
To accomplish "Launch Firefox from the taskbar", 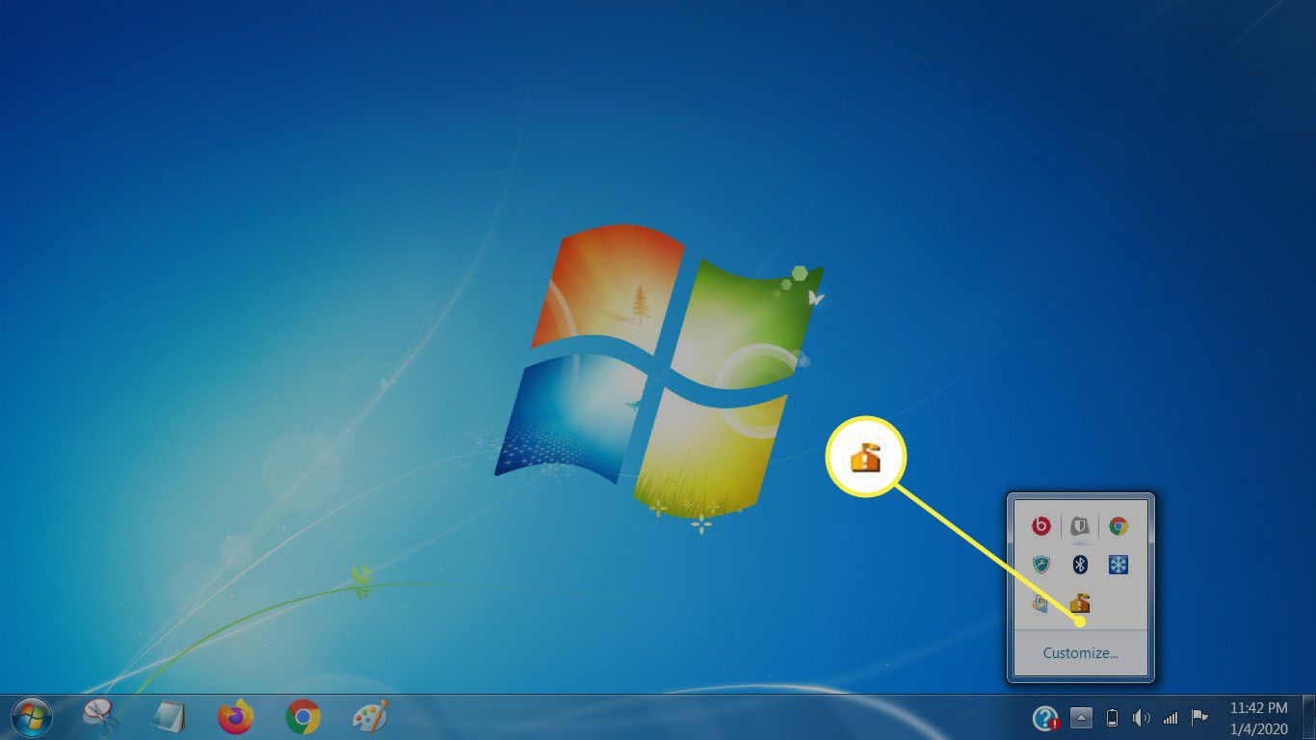I will [235, 717].
